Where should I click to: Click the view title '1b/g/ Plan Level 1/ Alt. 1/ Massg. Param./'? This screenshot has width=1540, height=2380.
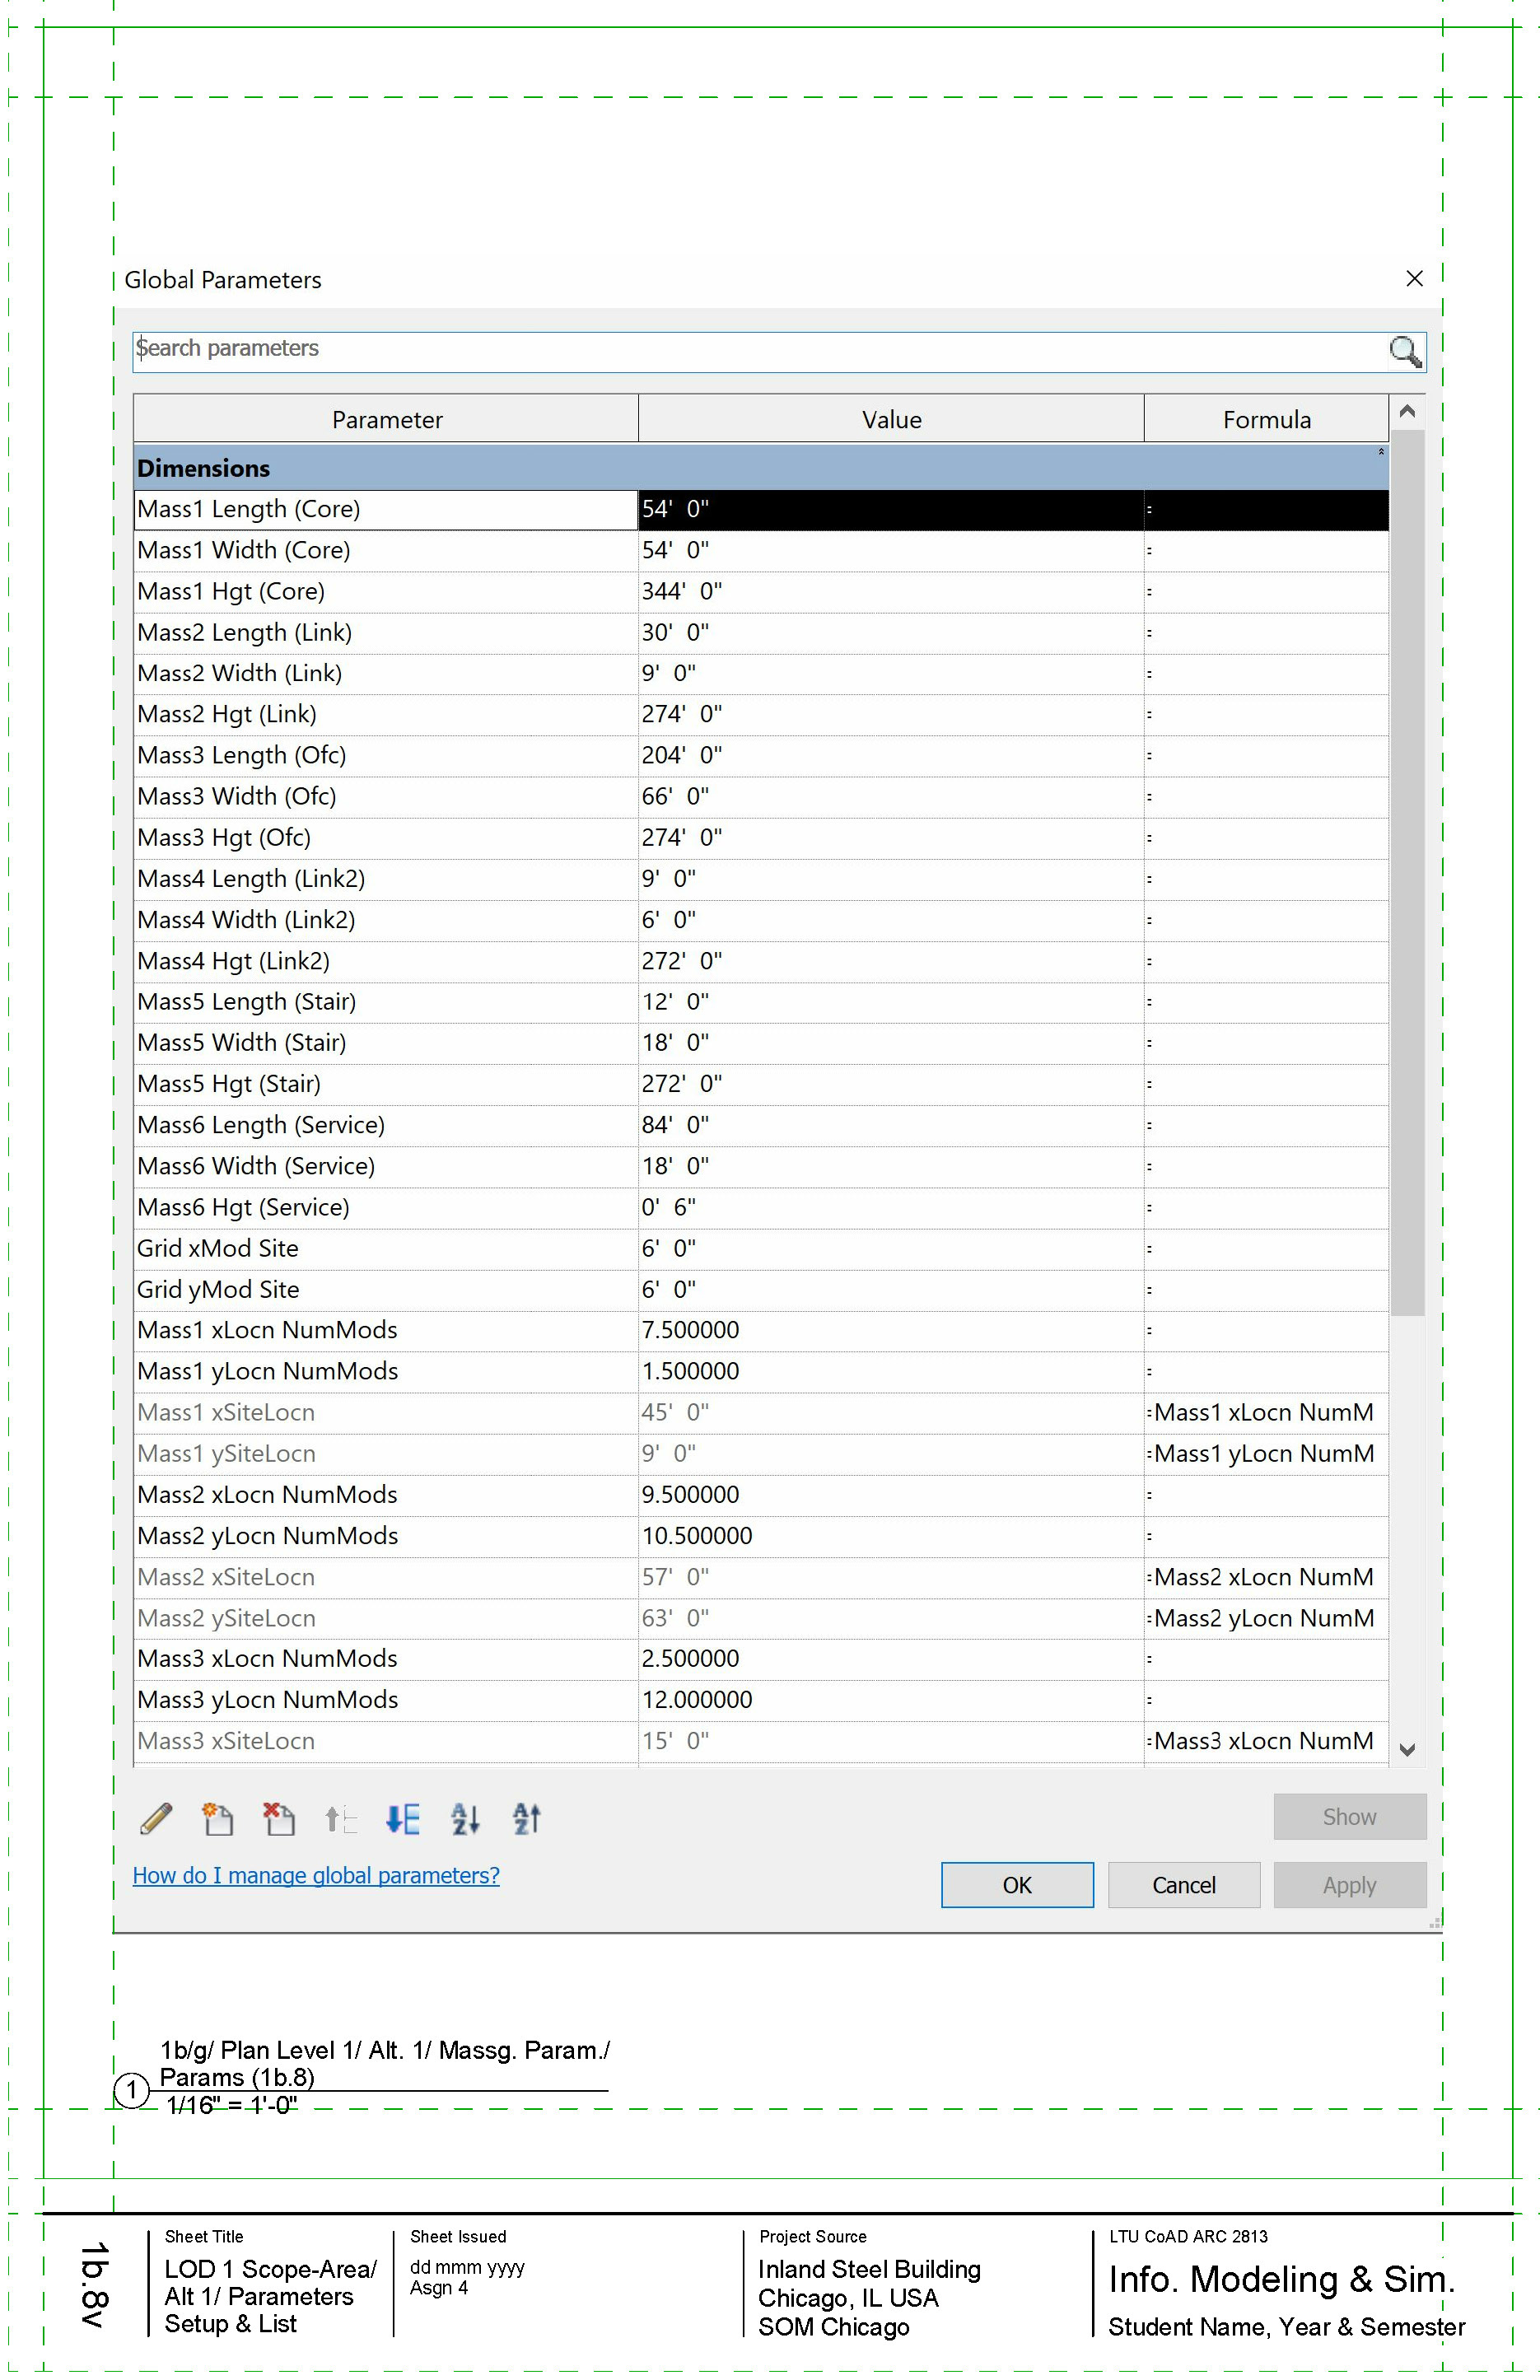point(385,2050)
